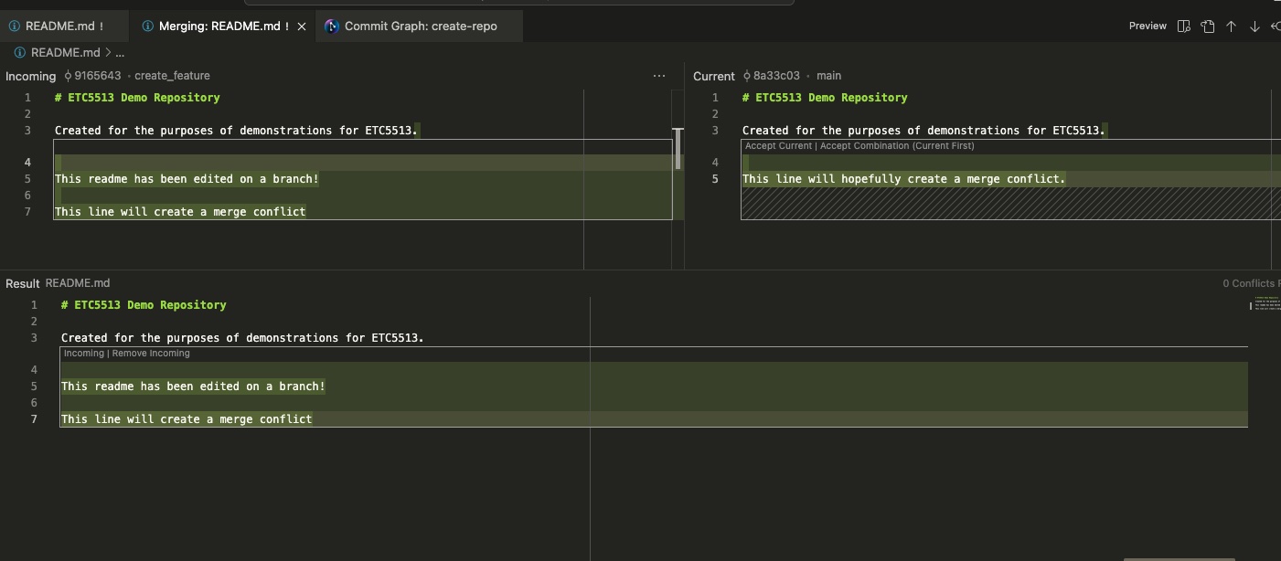Click the incoming commit 9165643 hash
The image size is (1281, 561).
(x=97, y=76)
